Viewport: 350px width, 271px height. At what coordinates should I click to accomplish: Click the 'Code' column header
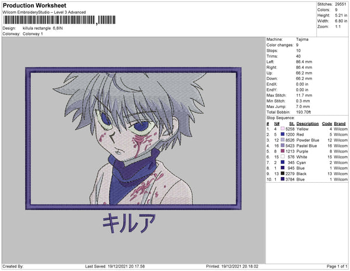pos(327,124)
